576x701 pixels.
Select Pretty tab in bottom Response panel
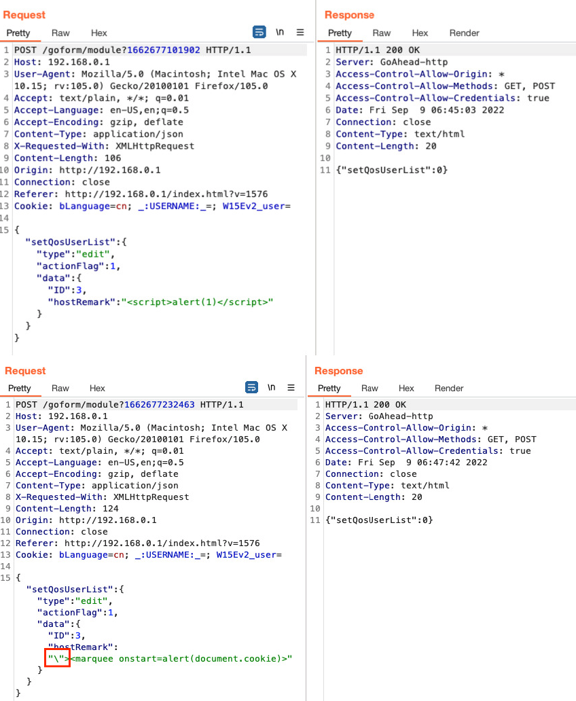[329, 388]
